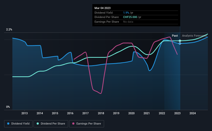This screenshot has height=131, width=212.
Task: Click the 2023 x-axis label
Action: (177, 113)
